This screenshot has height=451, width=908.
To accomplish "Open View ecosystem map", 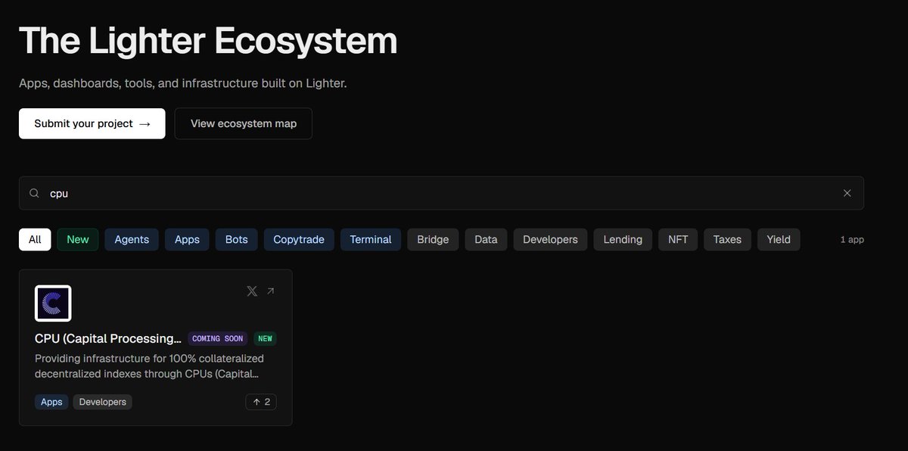I will (244, 123).
